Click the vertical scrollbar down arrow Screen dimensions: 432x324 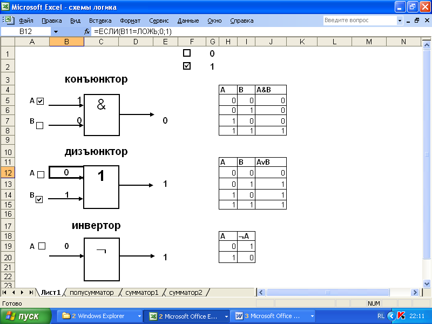[x=427, y=283]
